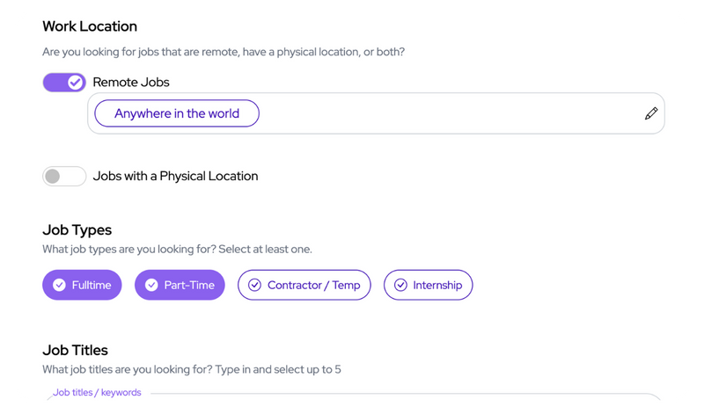Click the Work Location section heading
This screenshot has height=414, width=704.
coord(90,26)
